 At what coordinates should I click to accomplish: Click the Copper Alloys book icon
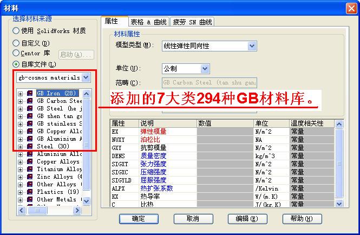30,161
